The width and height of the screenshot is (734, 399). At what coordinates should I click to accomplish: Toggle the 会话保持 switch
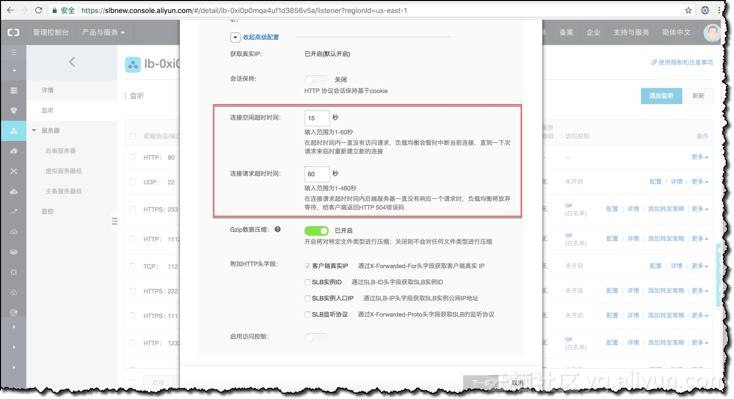tap(316, 79)
